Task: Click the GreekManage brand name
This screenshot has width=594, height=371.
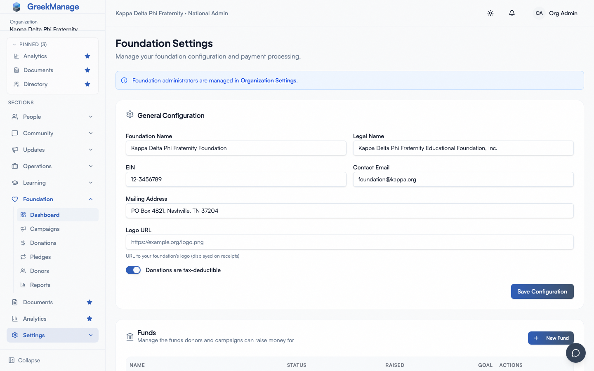Action: (53, 7)
